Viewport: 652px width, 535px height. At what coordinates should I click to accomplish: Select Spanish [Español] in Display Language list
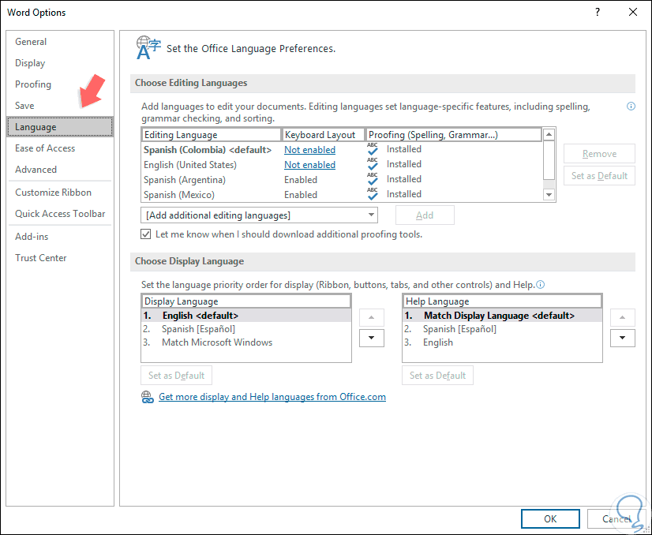click(x=246, y=329)
